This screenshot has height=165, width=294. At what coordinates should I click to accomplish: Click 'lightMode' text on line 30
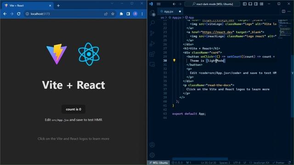point(215,60)
